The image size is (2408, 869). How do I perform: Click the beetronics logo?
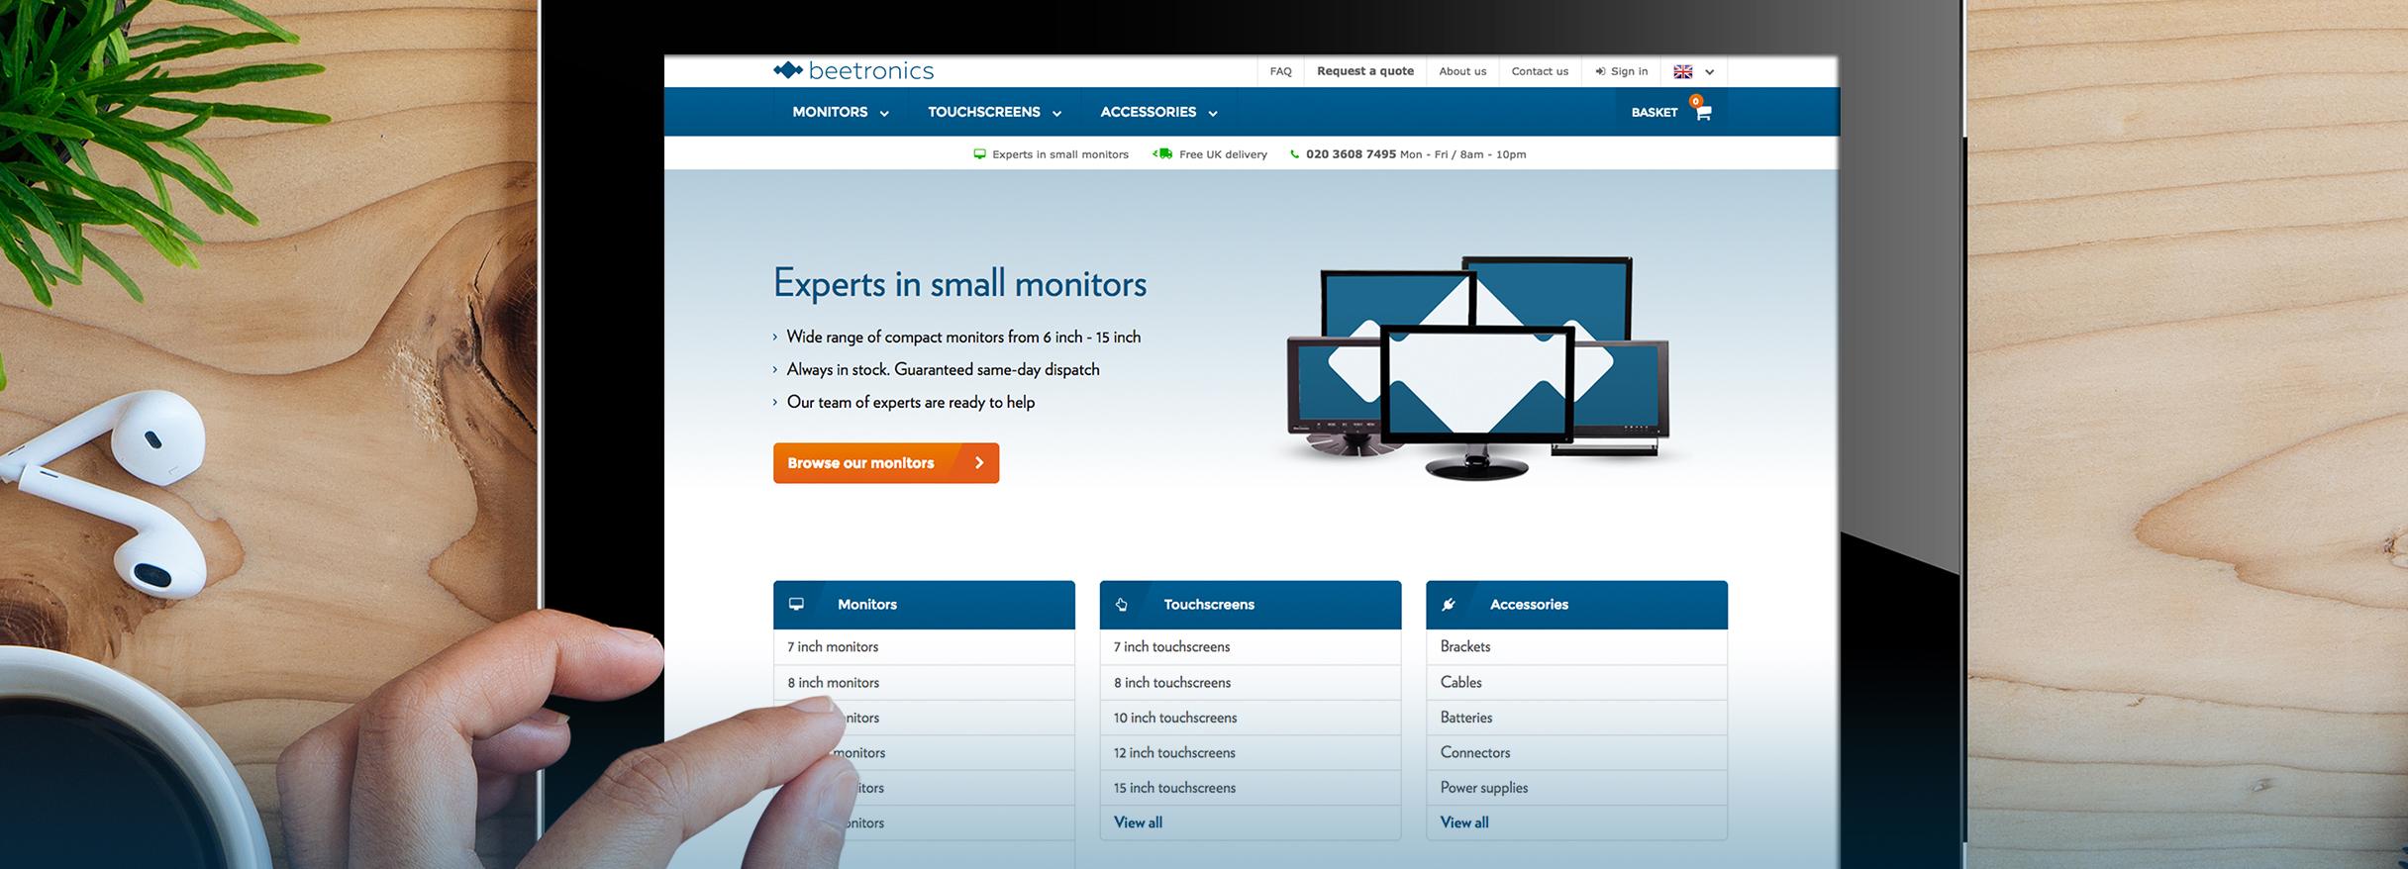point(853,70)
